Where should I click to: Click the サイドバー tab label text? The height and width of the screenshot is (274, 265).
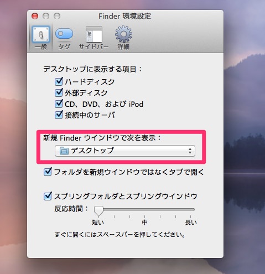click(x=93, y=46)
